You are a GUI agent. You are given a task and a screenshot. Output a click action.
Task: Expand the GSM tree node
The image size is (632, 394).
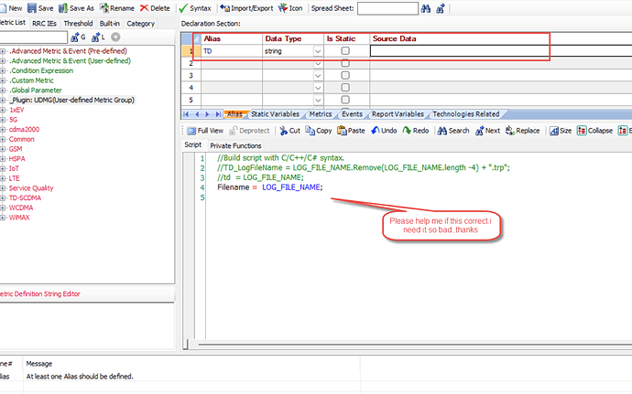(3, 149)
